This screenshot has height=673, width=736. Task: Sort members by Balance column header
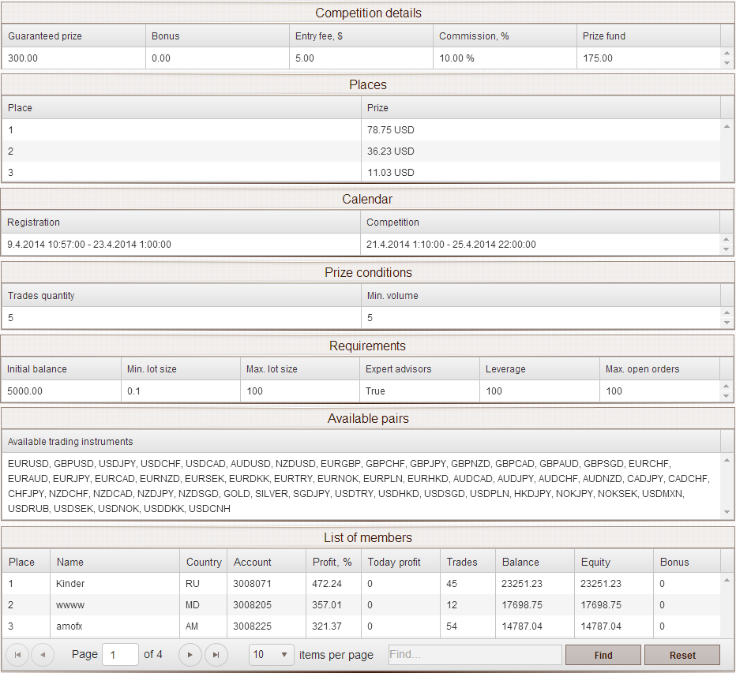[535, 562]
